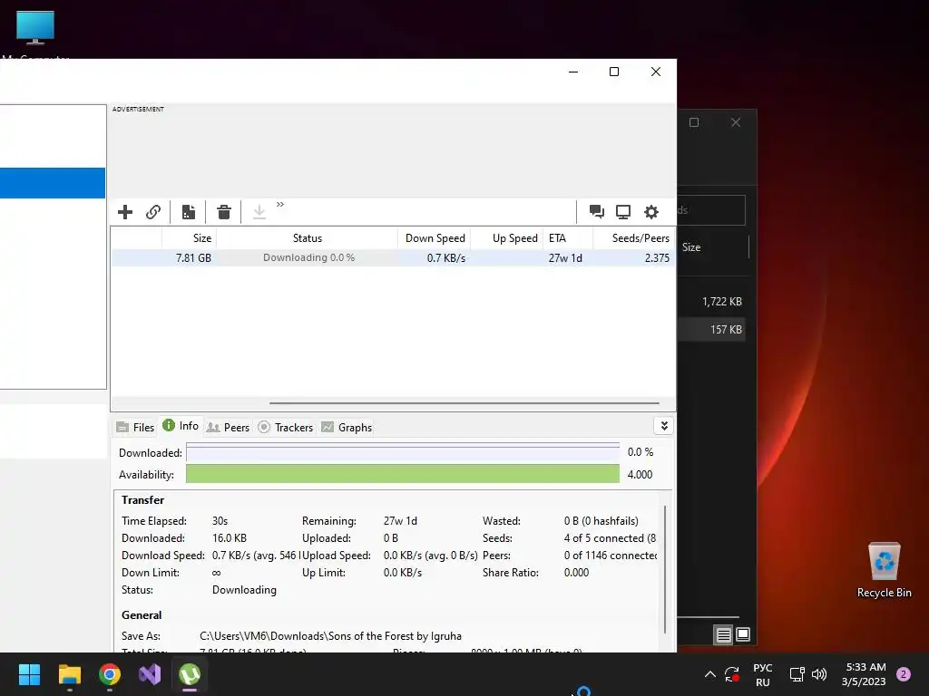Select the Downloading 0.0 % torrent row

point(392,258)
